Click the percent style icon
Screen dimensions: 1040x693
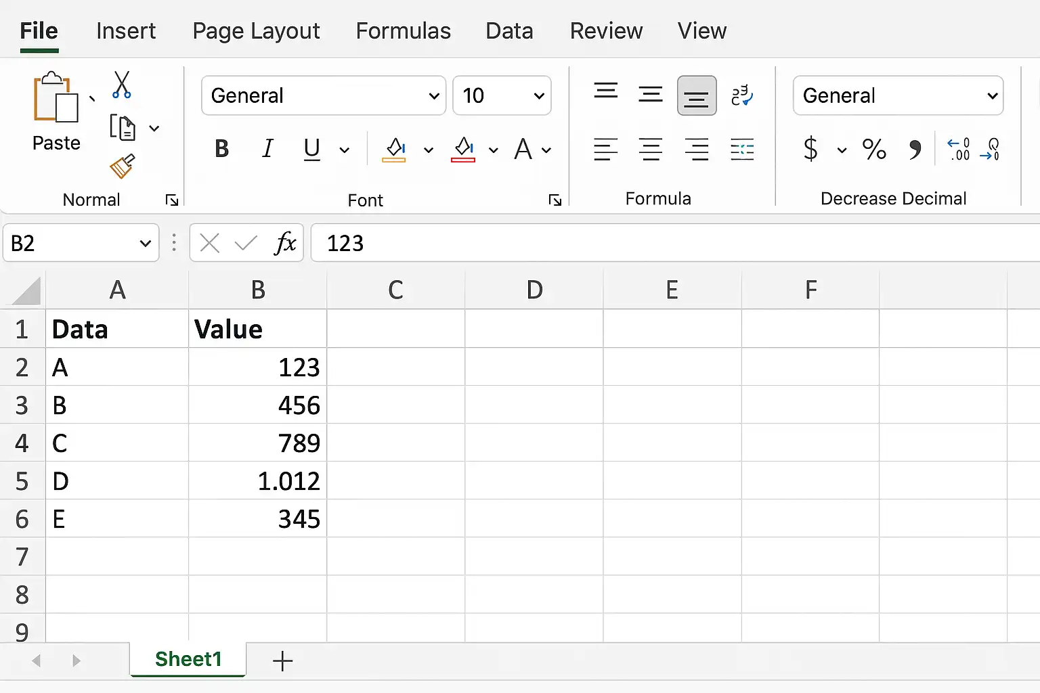[874, 149]
